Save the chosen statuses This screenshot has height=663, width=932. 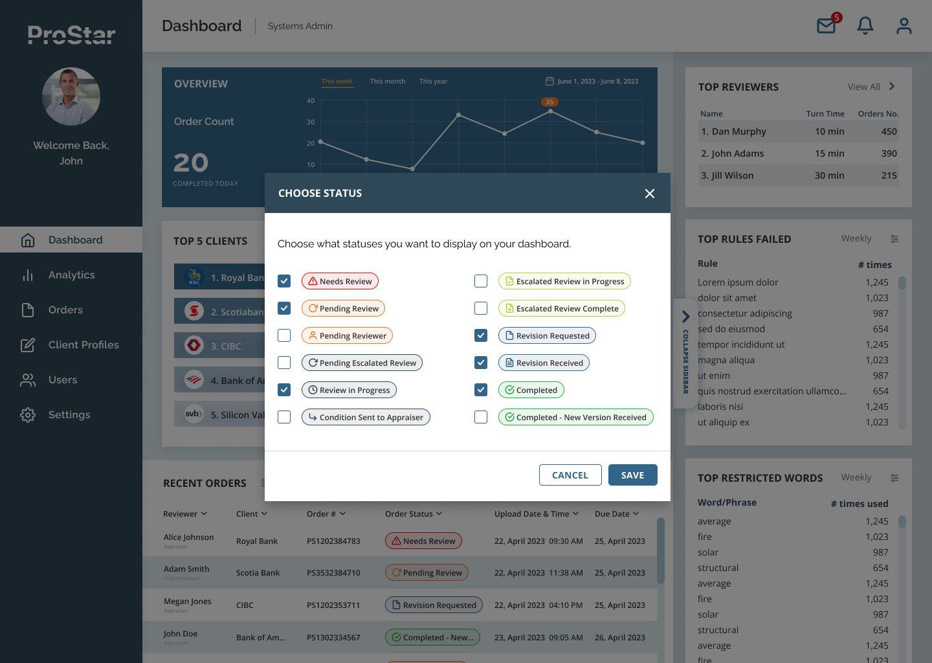[x=632, y=475]
